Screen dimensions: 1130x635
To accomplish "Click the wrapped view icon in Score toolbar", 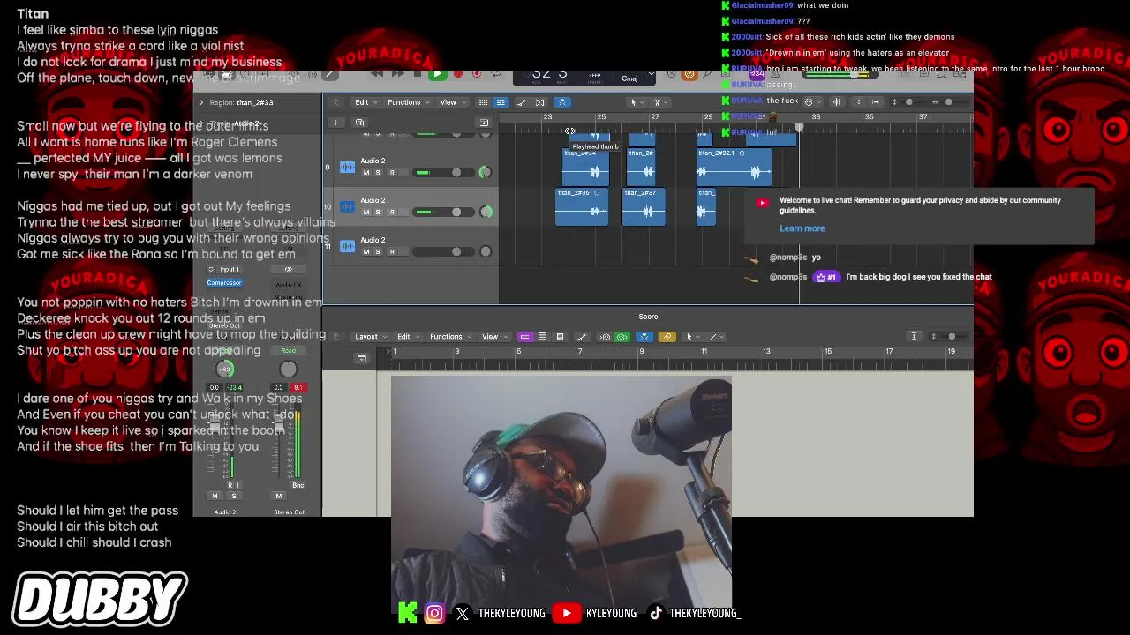I will tap(542, 336).
